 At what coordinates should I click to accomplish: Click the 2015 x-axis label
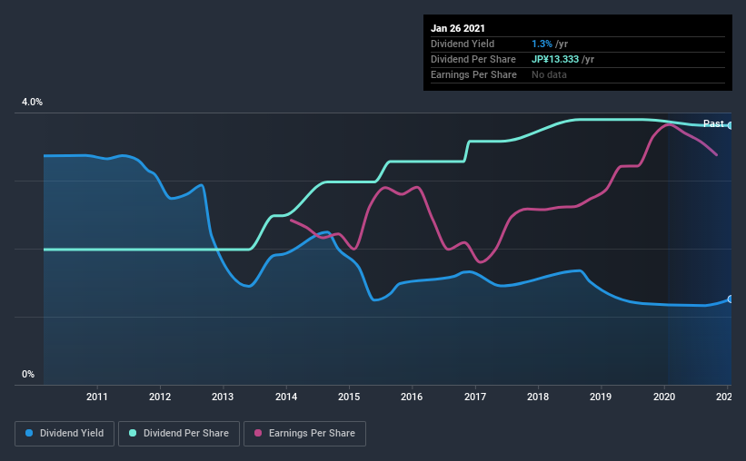pos(349,397)
